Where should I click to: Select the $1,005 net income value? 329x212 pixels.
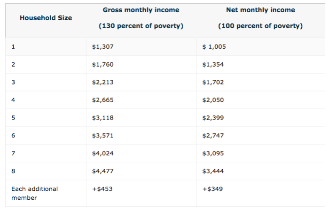[214, 46]
